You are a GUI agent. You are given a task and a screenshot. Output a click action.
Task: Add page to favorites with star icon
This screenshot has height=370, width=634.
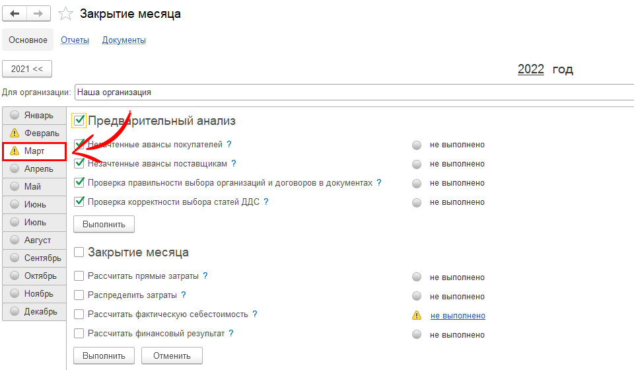click(x=65, y=14)
